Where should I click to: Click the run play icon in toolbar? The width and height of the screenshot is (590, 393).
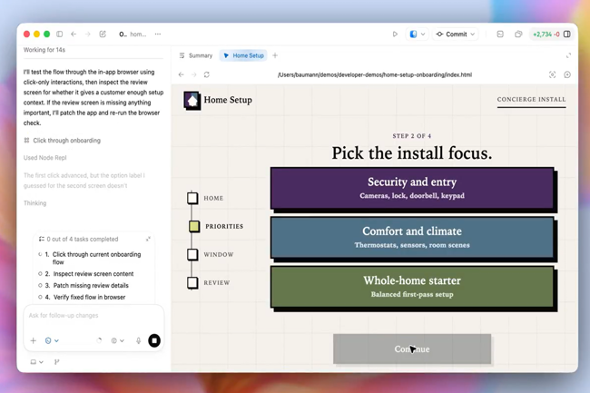coord(395,34)
